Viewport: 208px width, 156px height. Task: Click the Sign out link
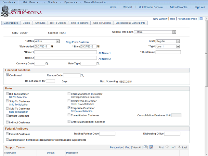[x=200, y=7]
